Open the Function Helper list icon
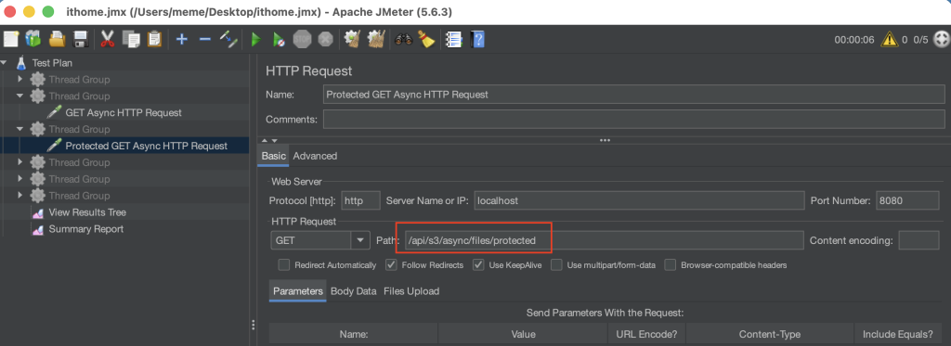This screenshot has width=951, height=346. (453, 40)
